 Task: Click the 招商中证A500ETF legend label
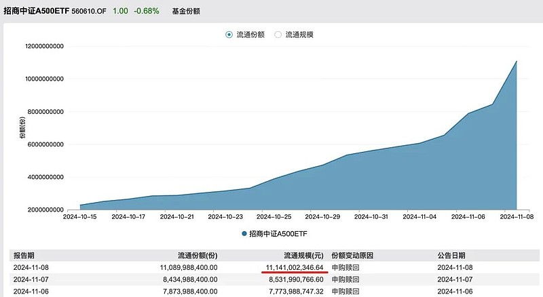click(278, 234)
